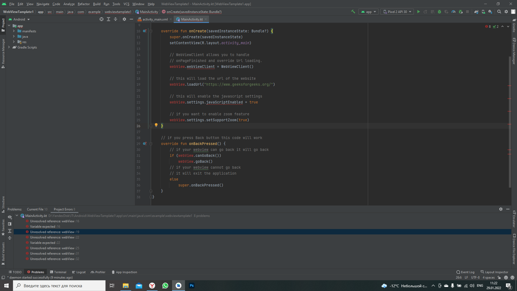Open the Android project view dropdown

(x=19, y=19)
